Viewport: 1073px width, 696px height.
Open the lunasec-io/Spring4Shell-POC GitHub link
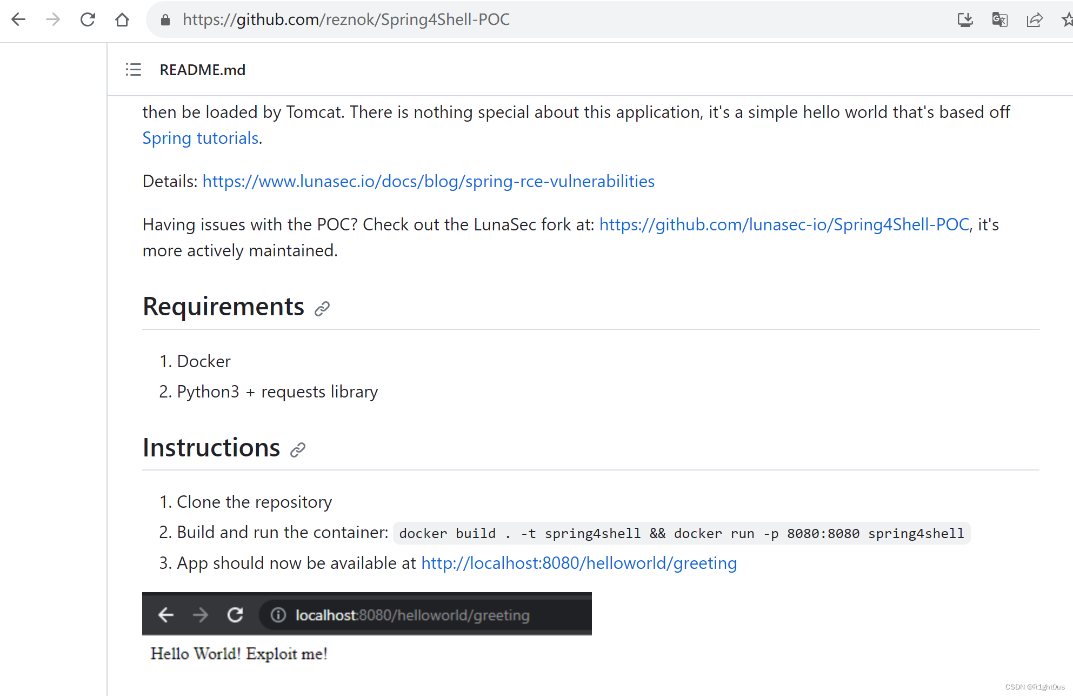point(784,224)
